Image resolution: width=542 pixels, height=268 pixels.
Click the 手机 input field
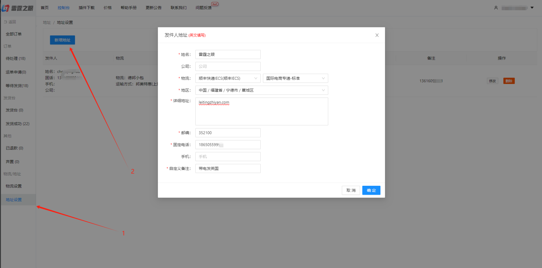(x=228, y=156)
